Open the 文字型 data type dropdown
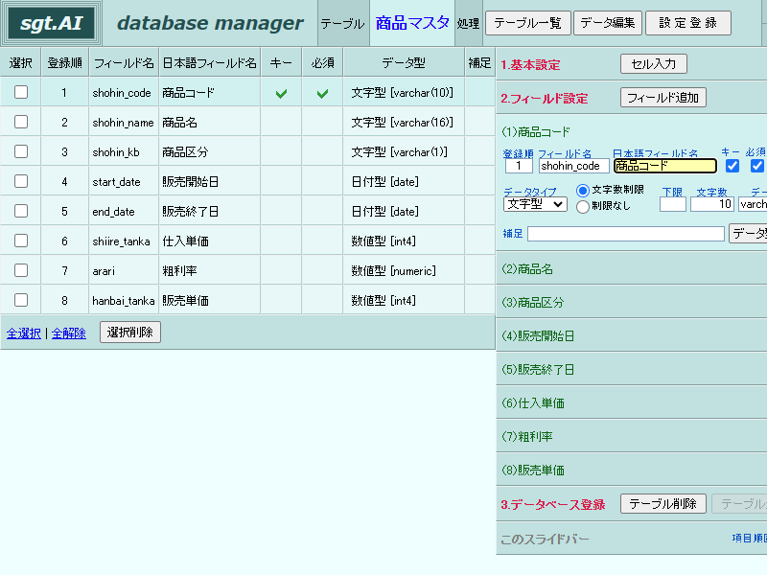Viewport: 767px width, 575px height. point(535,204)
